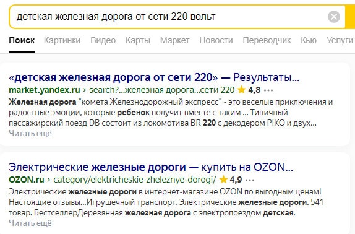
Task: Open the Услуги tab
Action: coord(340,41)
